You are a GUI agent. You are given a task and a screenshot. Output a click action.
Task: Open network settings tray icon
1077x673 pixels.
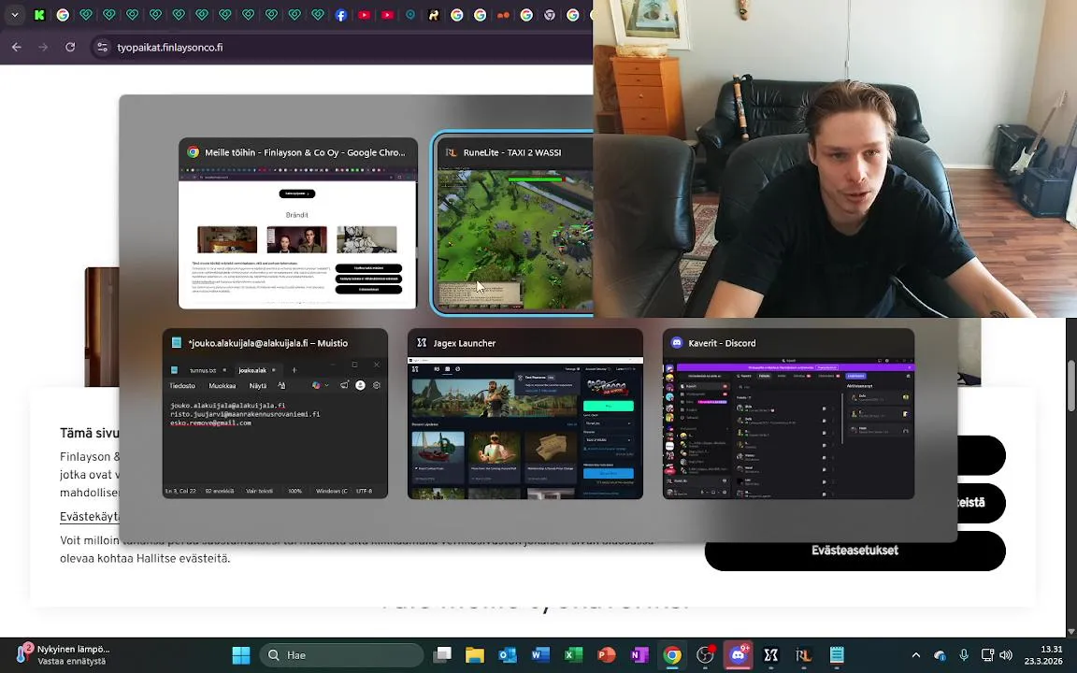[x=987, y=655]
